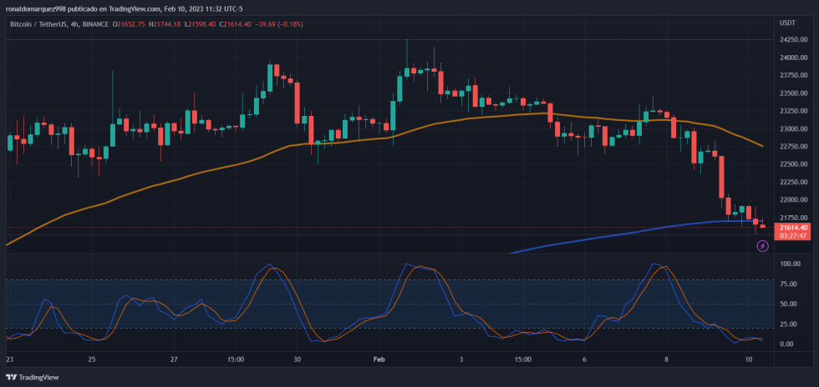This screenshot has height=387, width=819.
Task: Click the 10 date label on time axis
Action: pos(748,359)
